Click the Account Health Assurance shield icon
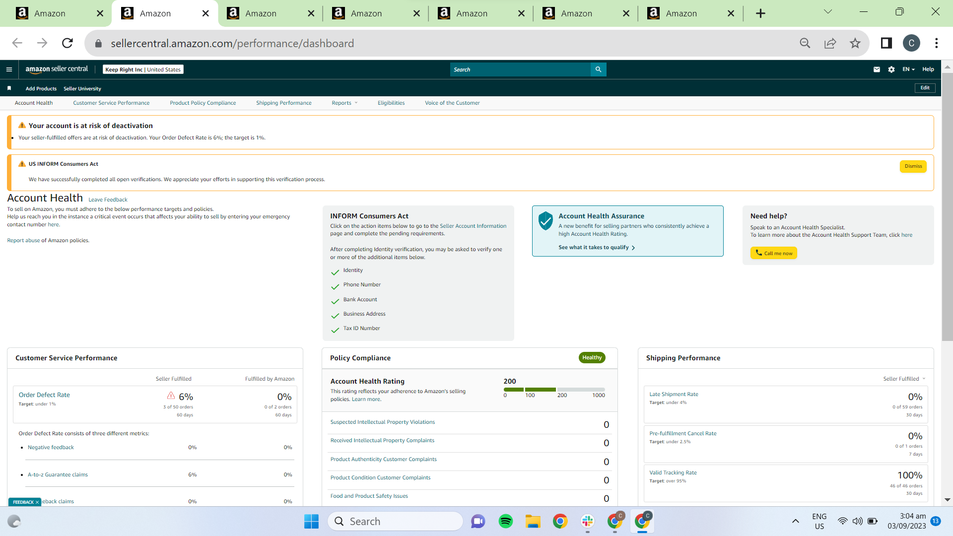Screen dimensions: 953x536 click(545, 221)
